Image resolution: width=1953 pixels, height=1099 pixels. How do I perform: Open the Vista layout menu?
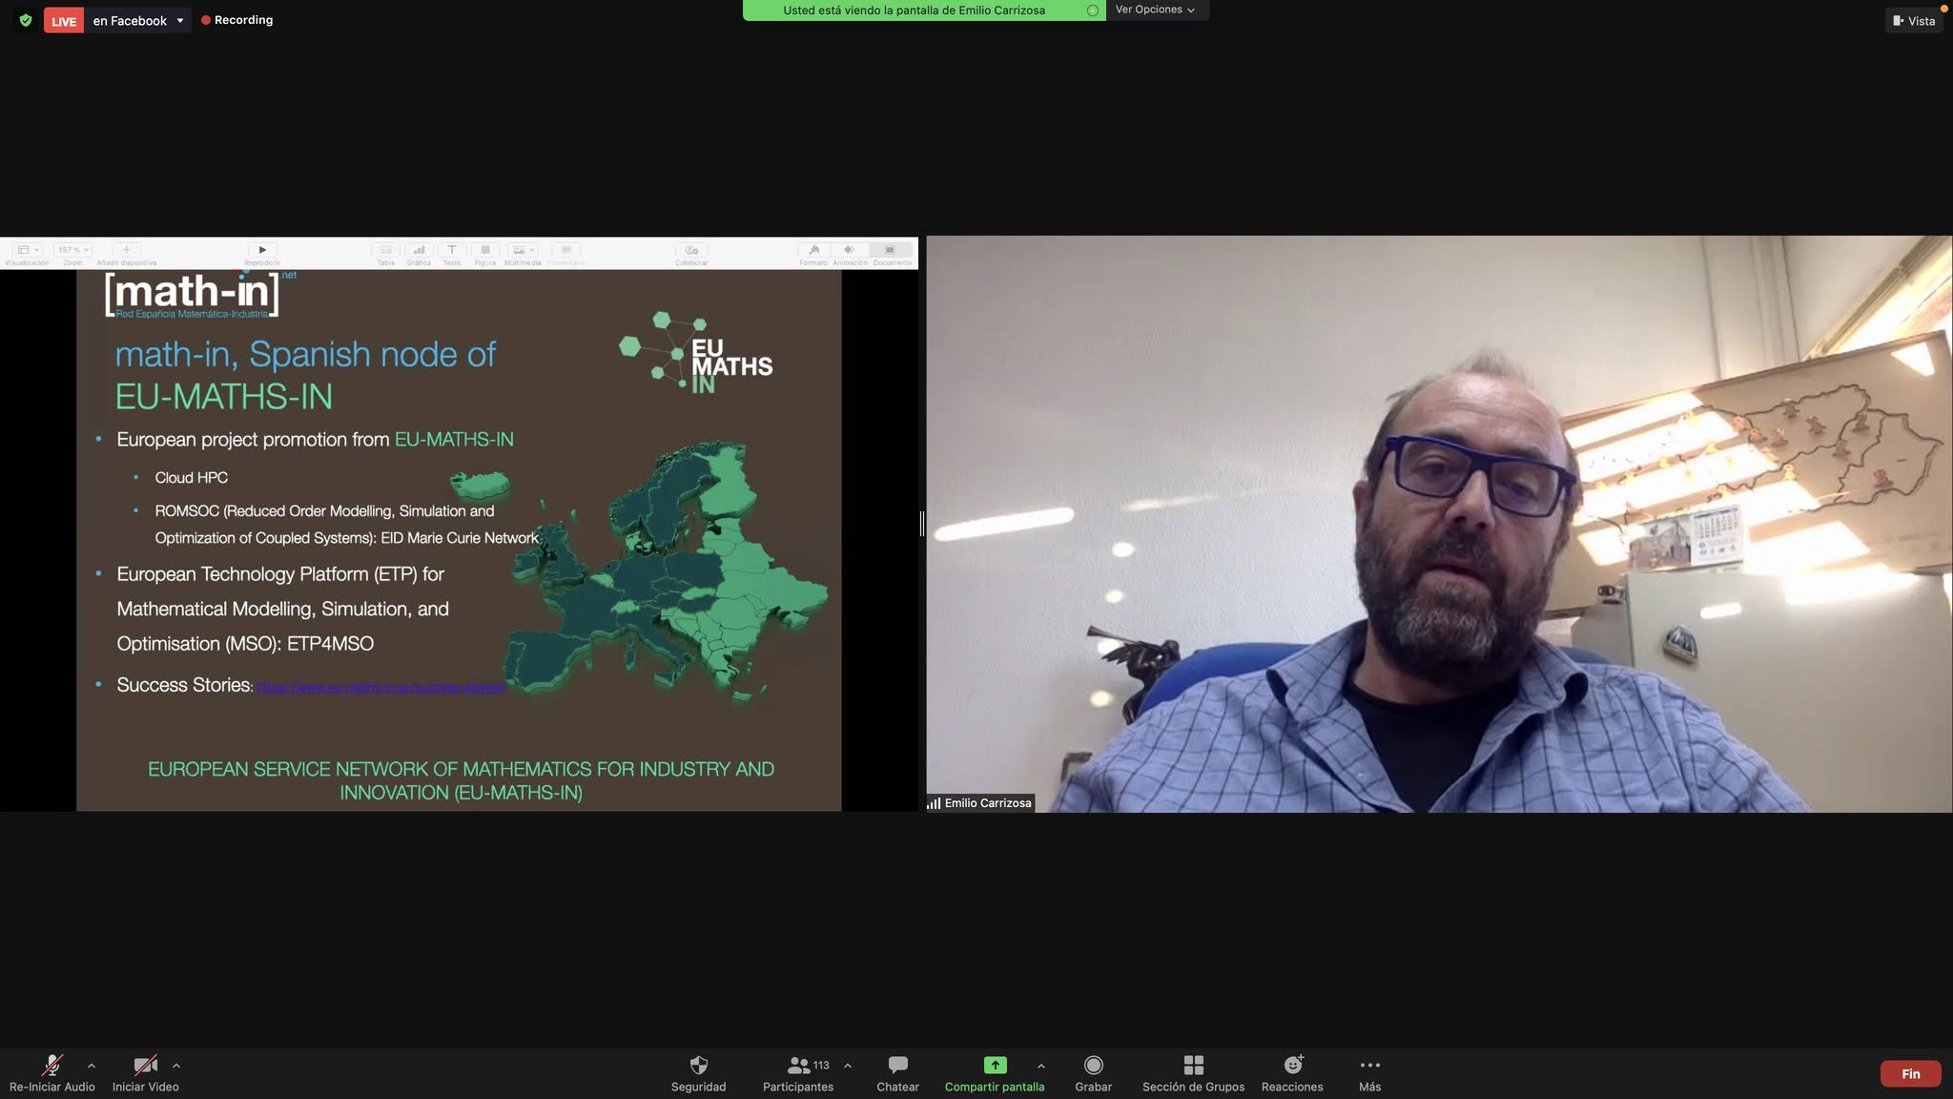click(1914, 20)
